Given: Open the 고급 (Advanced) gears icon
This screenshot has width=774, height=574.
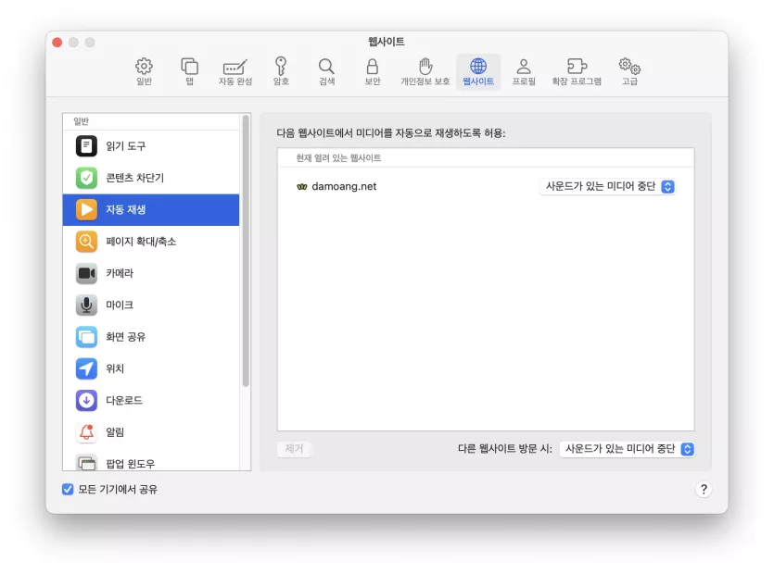Looking at the screenshot, I should (x=629, y=71).
